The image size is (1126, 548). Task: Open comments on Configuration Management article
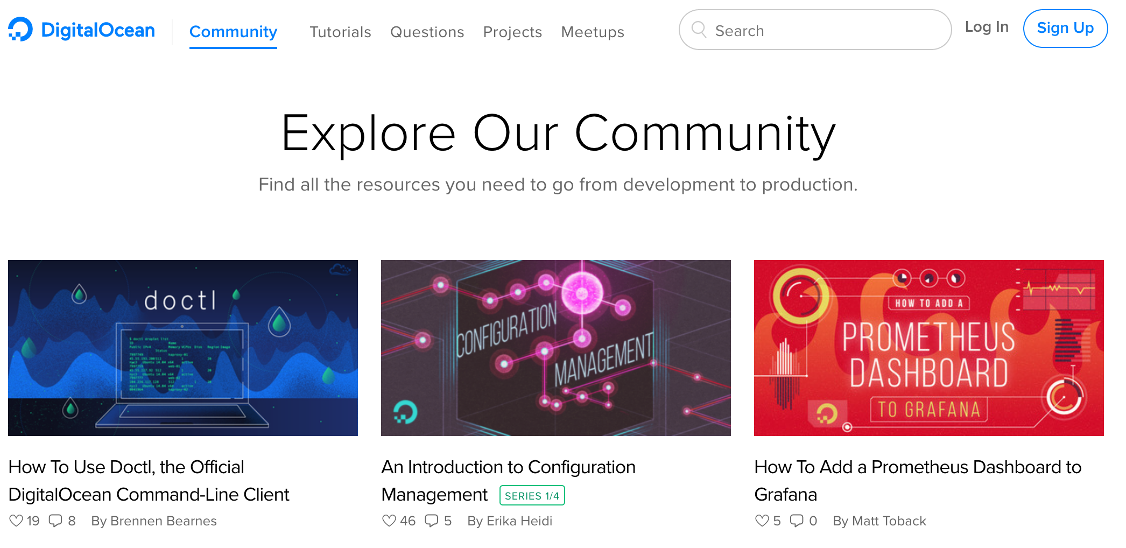(x=432, y=521)
